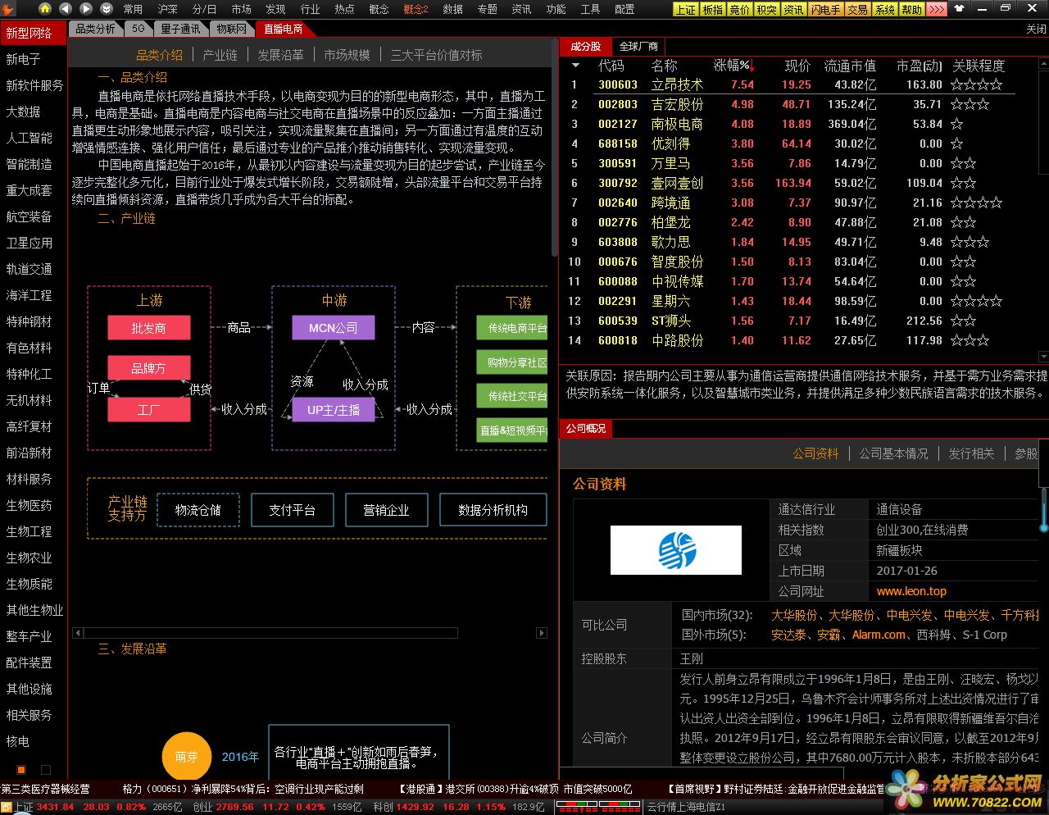This screenshot has height=815, width=1049.
Task: Switch to 5G tab
Action: point(139,29)
